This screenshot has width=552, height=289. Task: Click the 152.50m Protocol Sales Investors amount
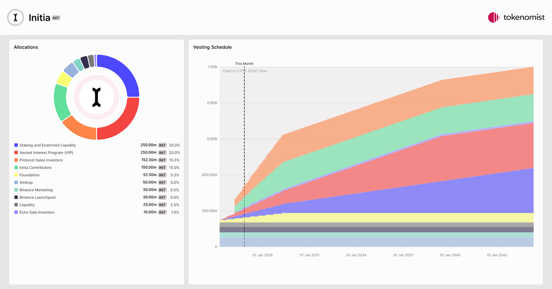pyautogui.click(x=149, y=160)
